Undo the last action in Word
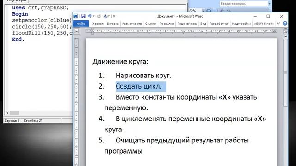The height and width of the screenshot is (166, 296). pos(90,16)
